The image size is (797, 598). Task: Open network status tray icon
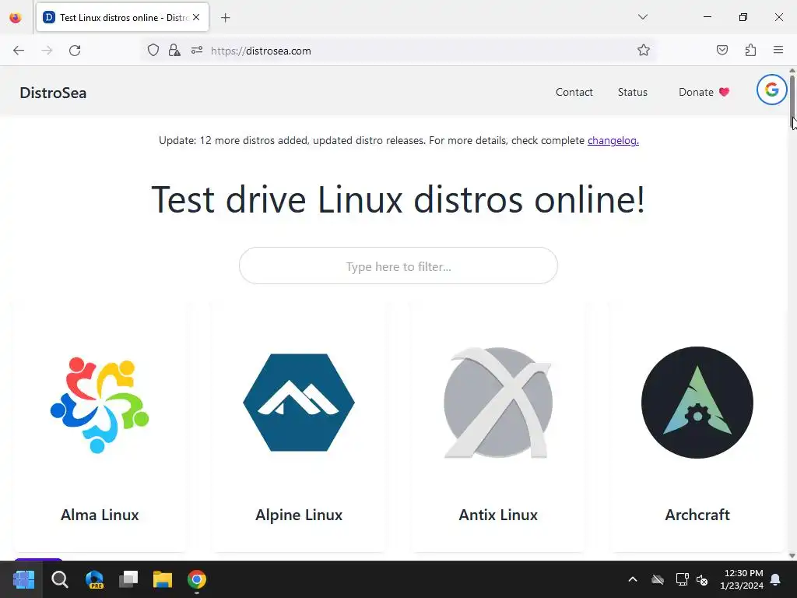[x=682, y=579]
